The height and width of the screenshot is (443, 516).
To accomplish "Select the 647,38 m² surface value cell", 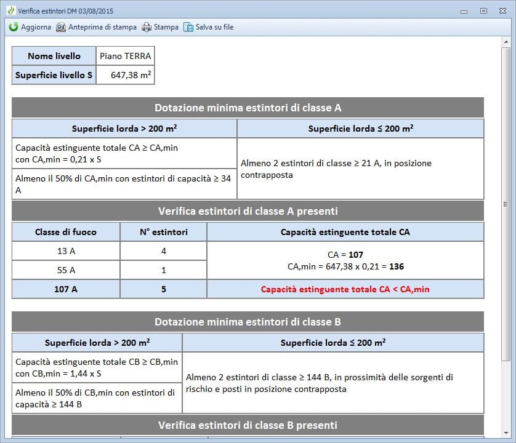I will pyautogui.click(x=125, y=75).
